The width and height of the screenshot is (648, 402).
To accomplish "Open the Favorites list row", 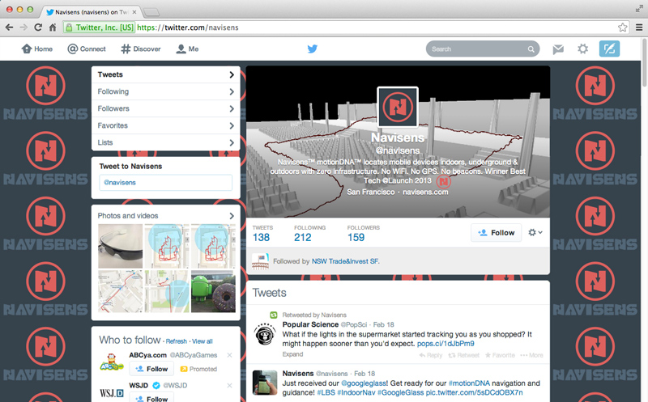I will point(166,125).
